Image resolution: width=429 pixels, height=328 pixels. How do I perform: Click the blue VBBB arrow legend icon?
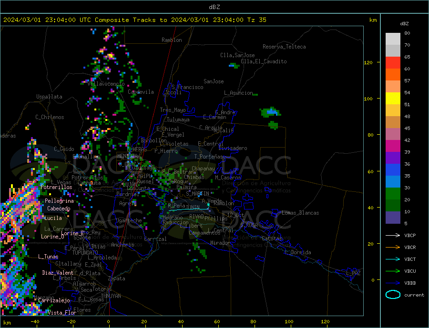coord(393,283)
